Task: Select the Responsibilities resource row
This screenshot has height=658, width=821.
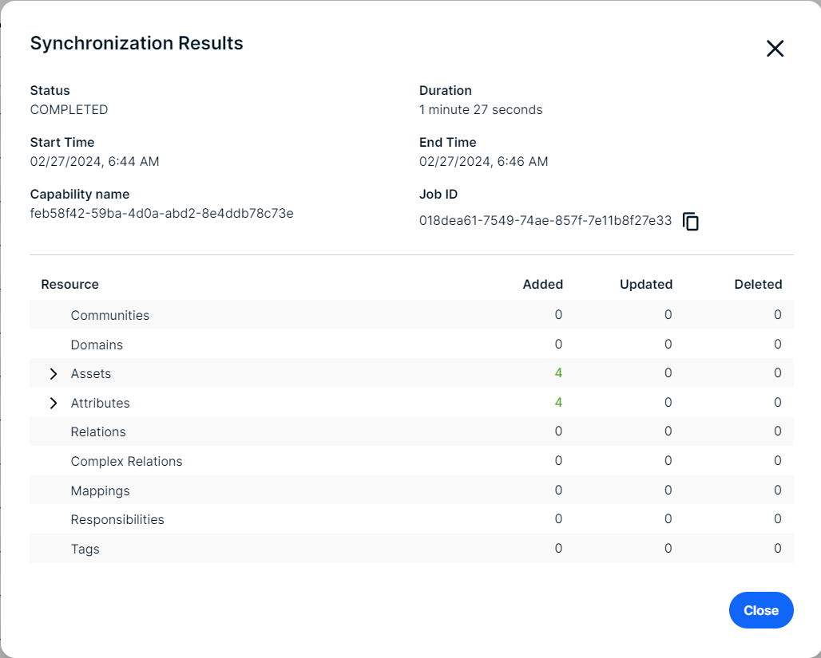Action: click(117, 519)
